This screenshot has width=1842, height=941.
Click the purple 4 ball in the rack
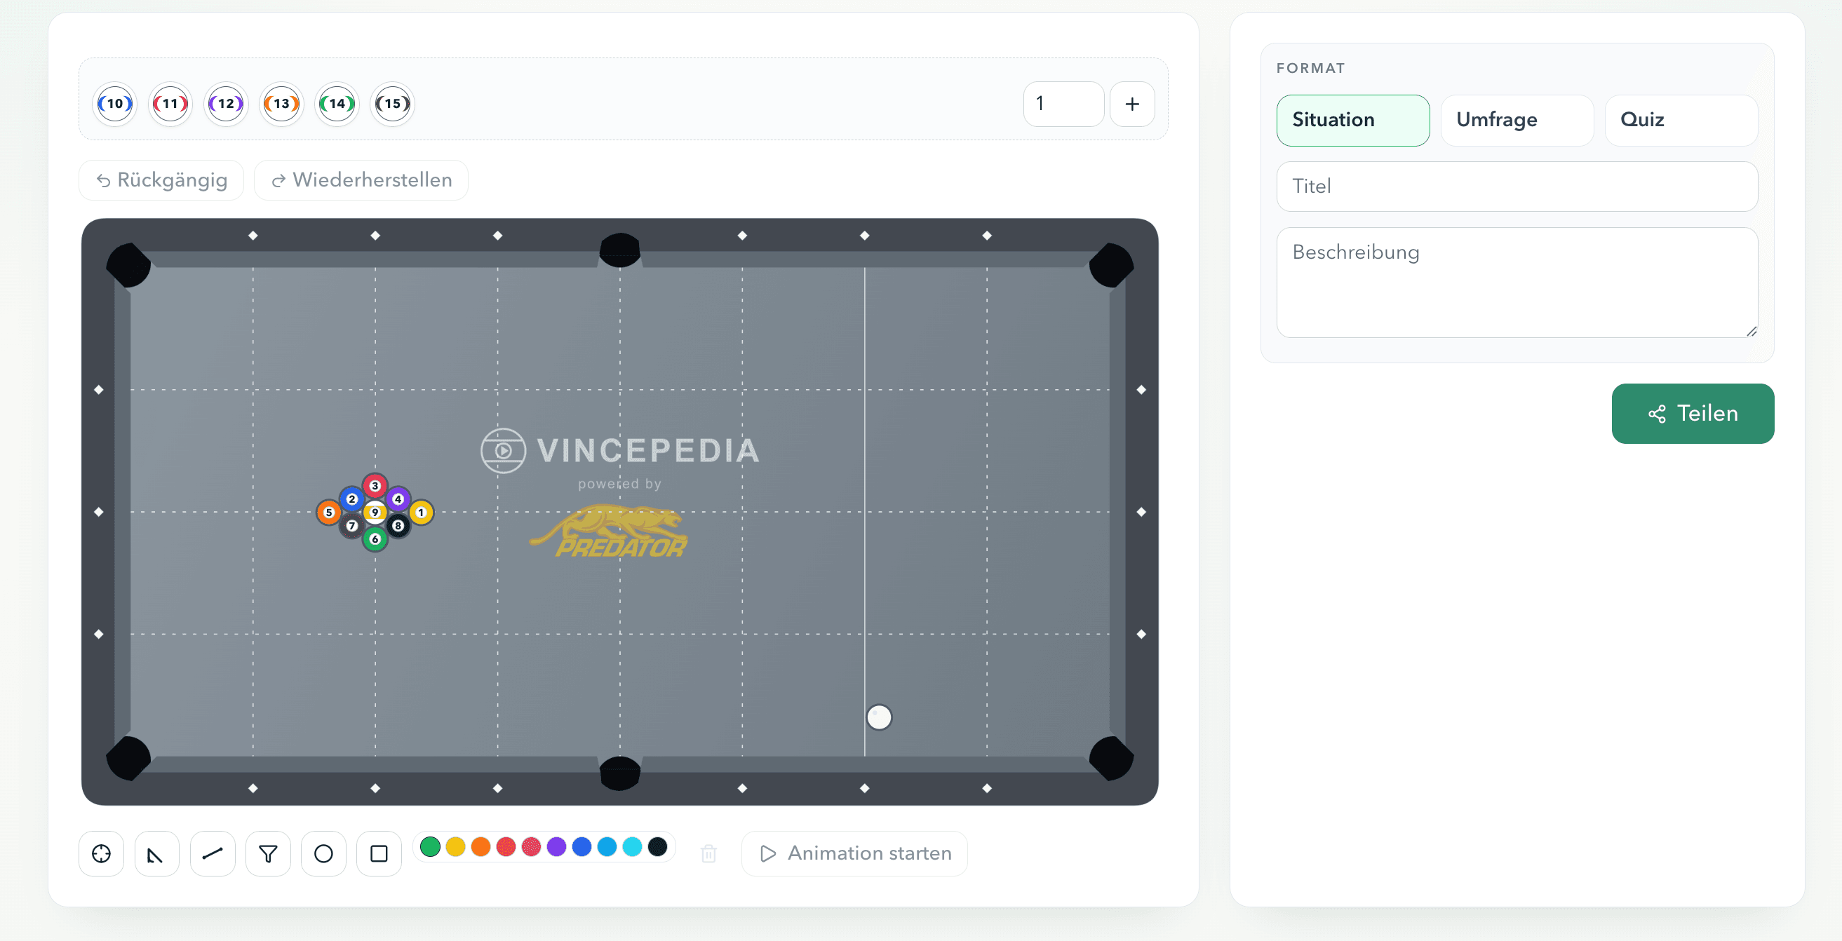(398, 499)
